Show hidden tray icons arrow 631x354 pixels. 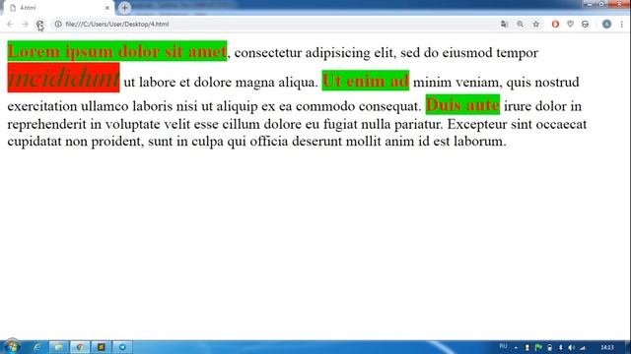click(x=516, y=347)
